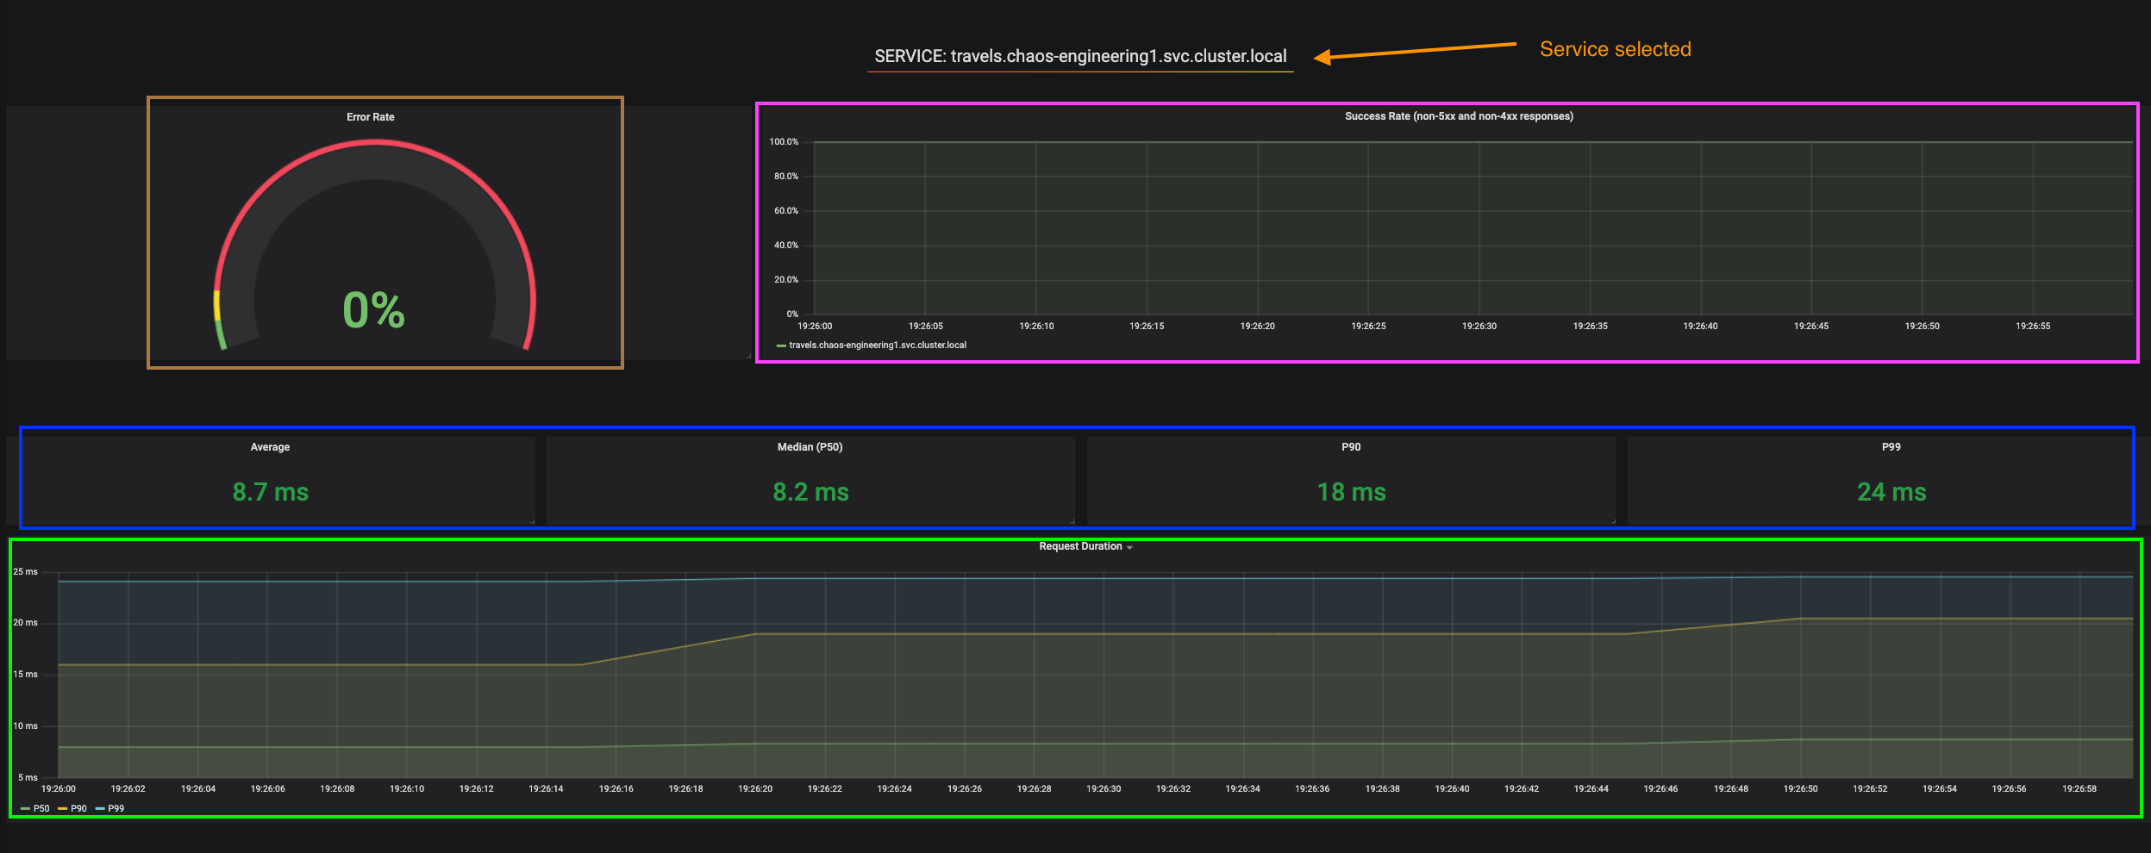Screen dimensions: 2151x853
Task: Click the 19:26:48 tick on Request Duration chart
Action: tap(1730, 788)
